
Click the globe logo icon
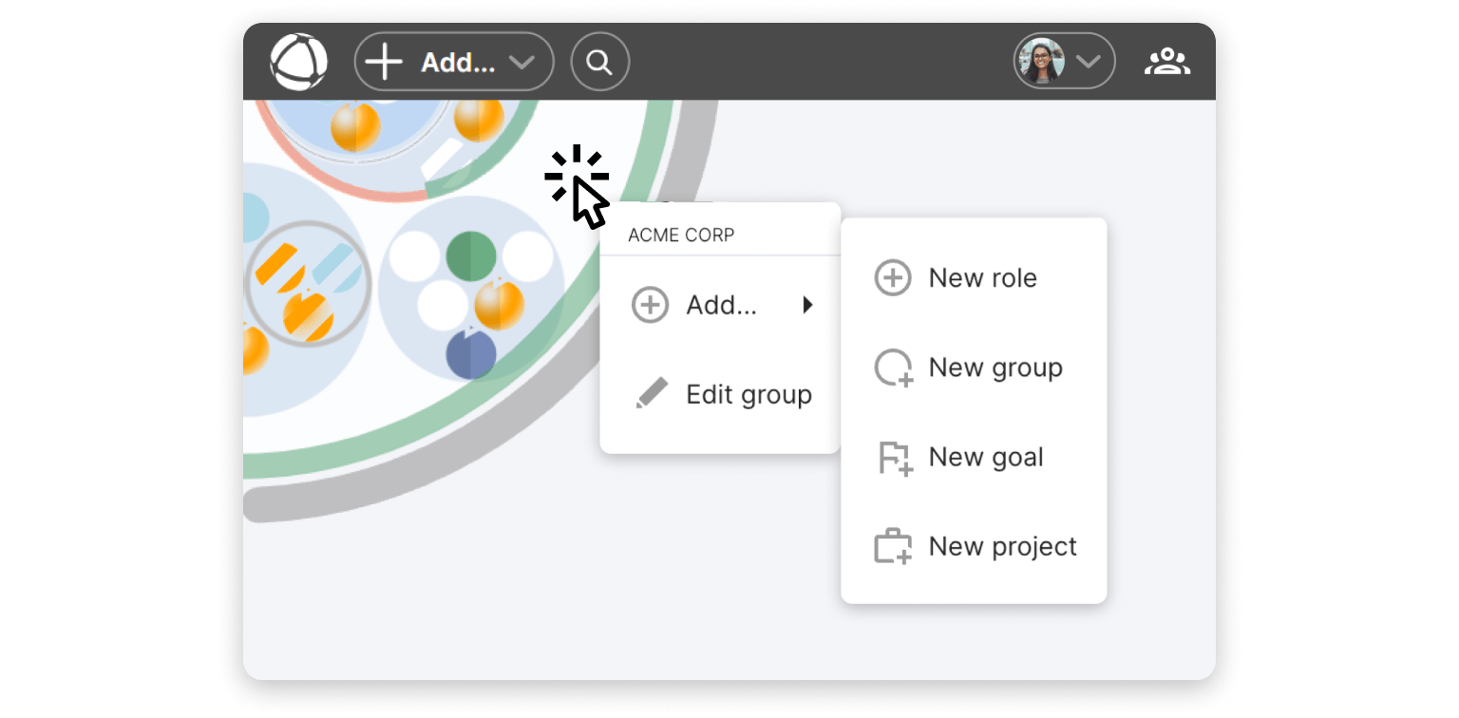point(298,62)
